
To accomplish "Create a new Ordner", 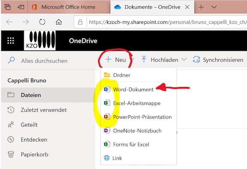I will pyautogui.click(x=121, y=75).
